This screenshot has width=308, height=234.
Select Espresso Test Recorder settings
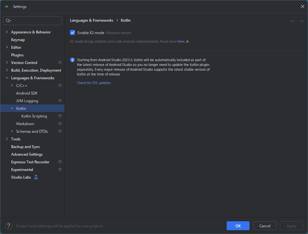coord(30,162)
